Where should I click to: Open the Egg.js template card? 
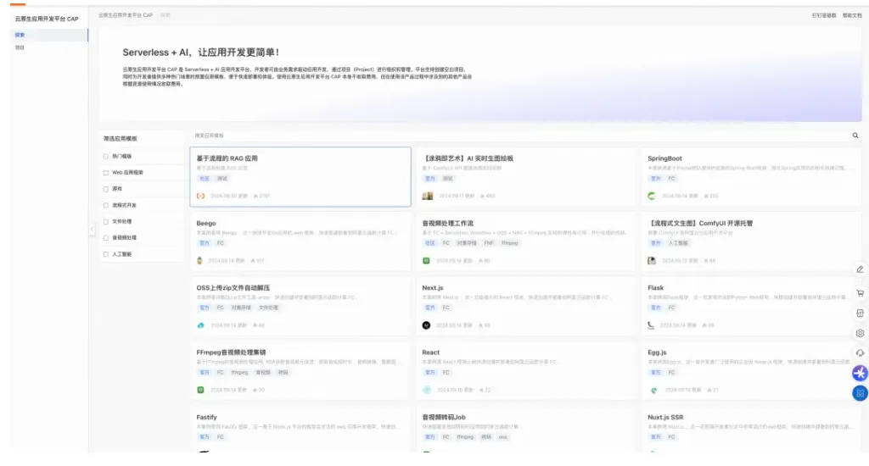click(x=751, y=371)
